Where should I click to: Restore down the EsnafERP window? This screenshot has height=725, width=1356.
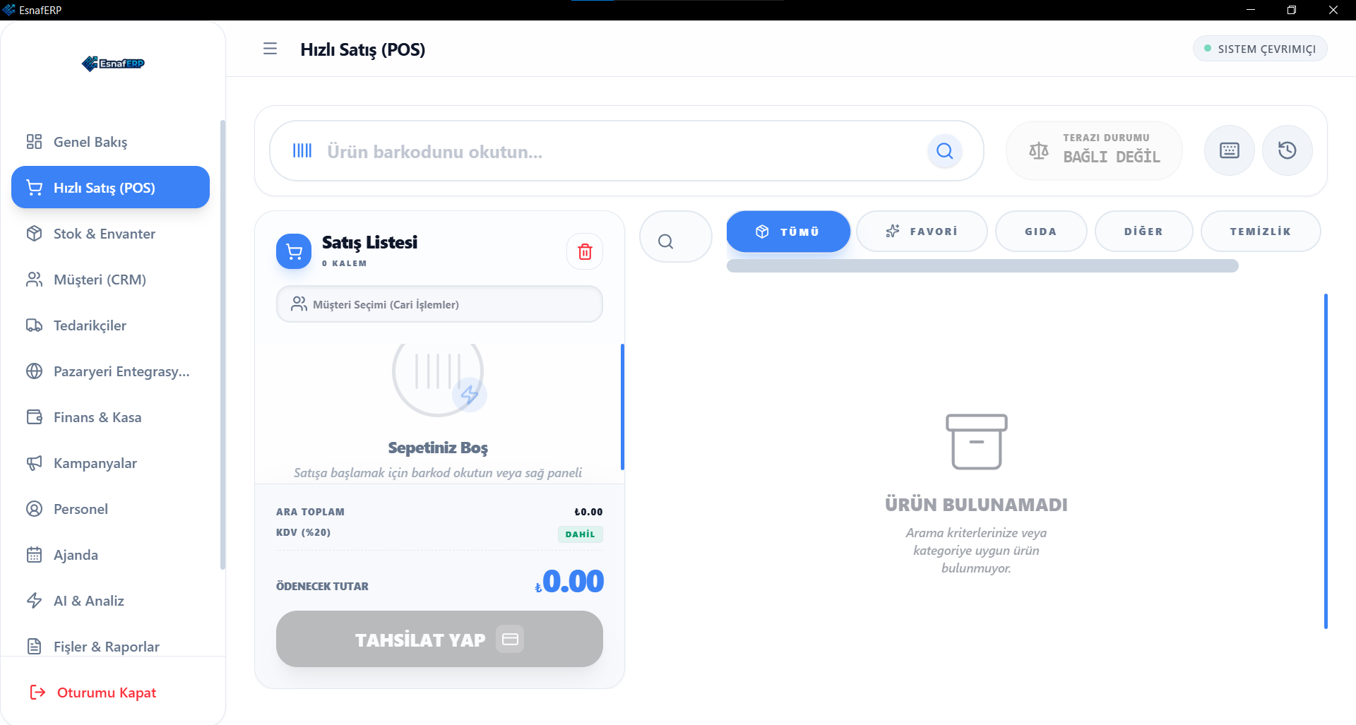(1292, 10)
